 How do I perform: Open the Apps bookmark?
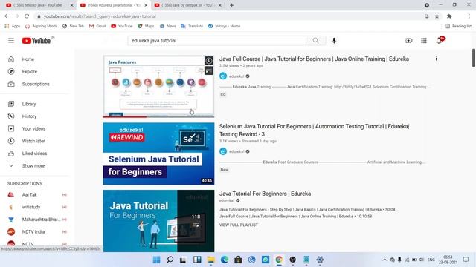tap(13, 27)
